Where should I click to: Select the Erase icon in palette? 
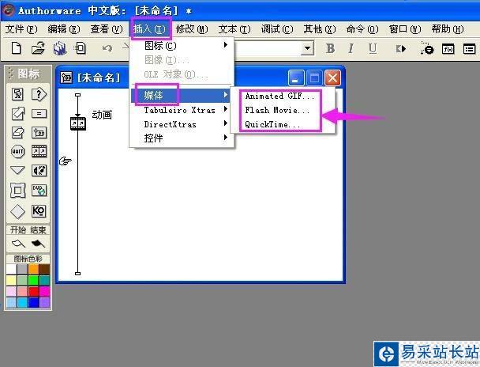(17, 132)
